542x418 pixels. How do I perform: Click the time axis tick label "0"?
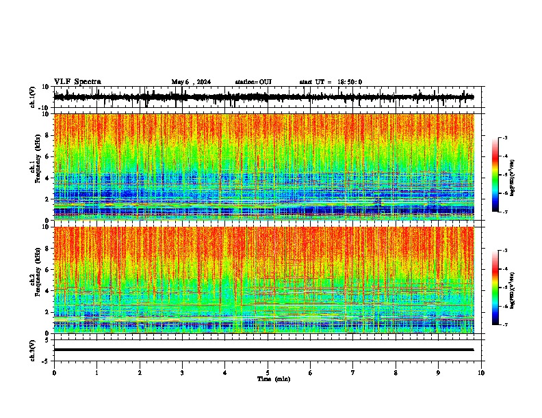tap(54, 372)
